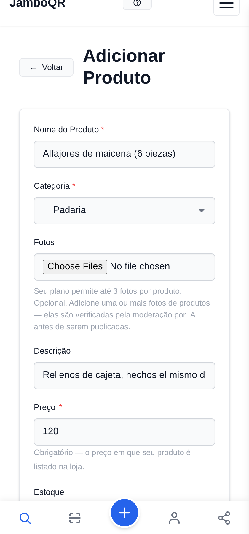Viewport: 249px width, 534px height.
Task: Go back with the Voltar button
Action: pyautogui.click(x=46, y=67)
